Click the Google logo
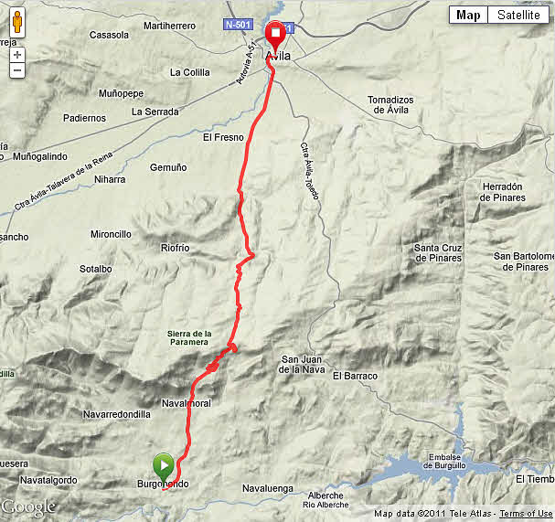This screenshot has width=555, height=522. [x=28, y=507]
